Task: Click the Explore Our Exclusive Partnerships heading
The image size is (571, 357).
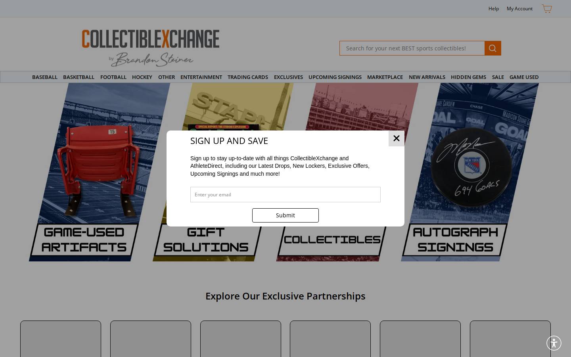Action: 285,296
